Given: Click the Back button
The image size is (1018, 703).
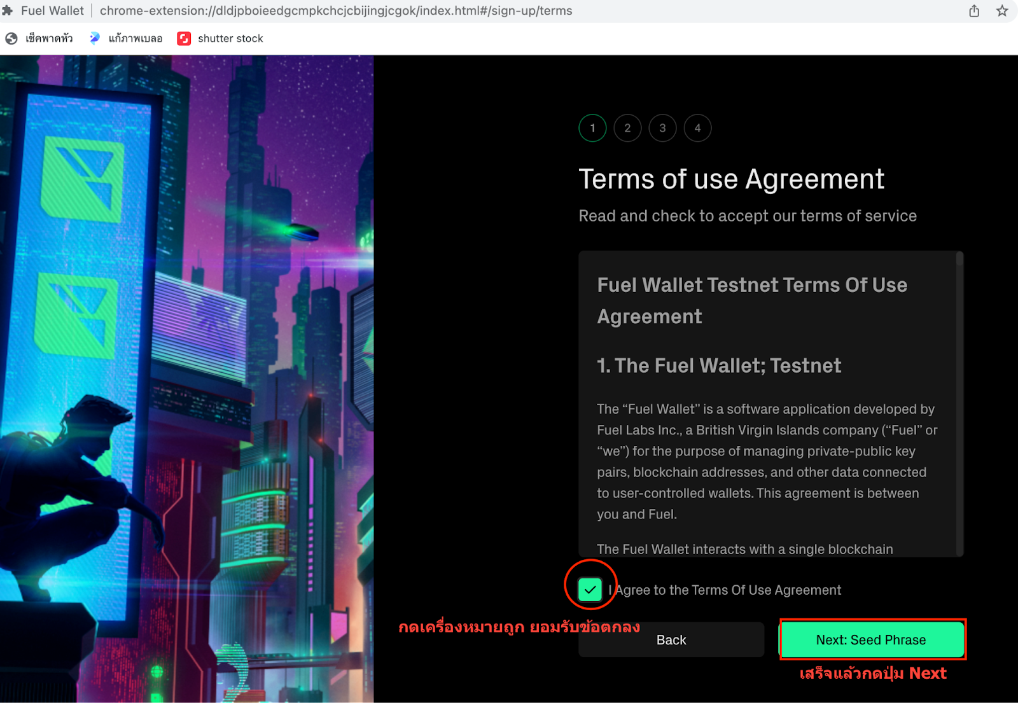Looking at the screenshot, I should point(671,640).
